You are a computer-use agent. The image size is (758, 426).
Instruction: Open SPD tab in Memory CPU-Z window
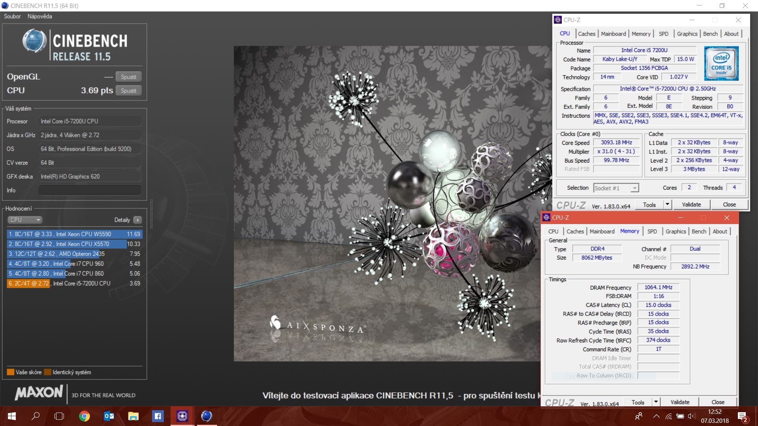652,232
